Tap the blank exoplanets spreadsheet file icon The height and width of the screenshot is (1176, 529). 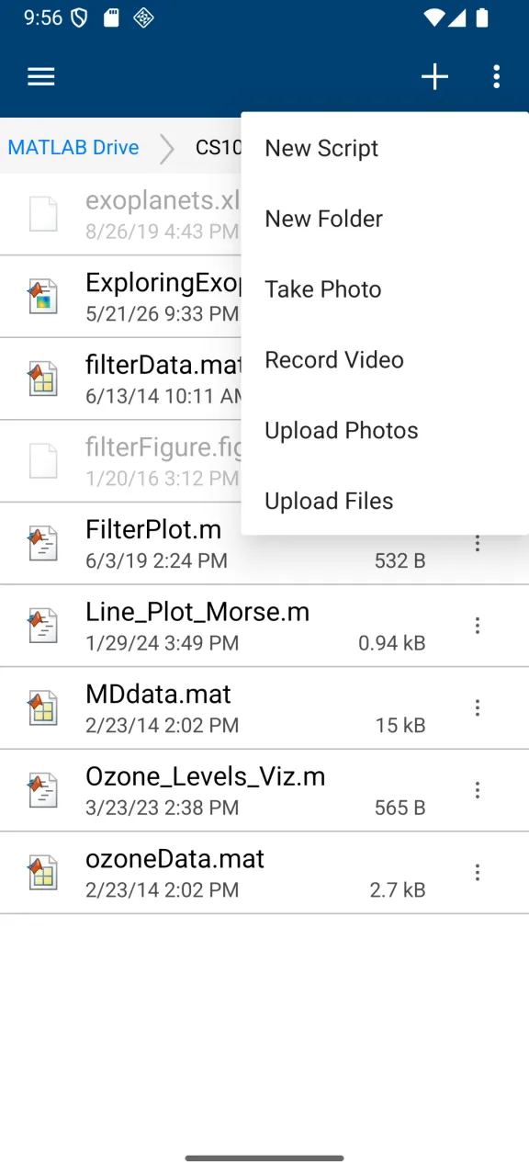[43, 214]
